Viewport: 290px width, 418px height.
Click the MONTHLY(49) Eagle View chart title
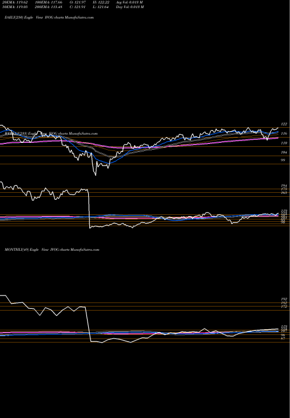(52, 250)
